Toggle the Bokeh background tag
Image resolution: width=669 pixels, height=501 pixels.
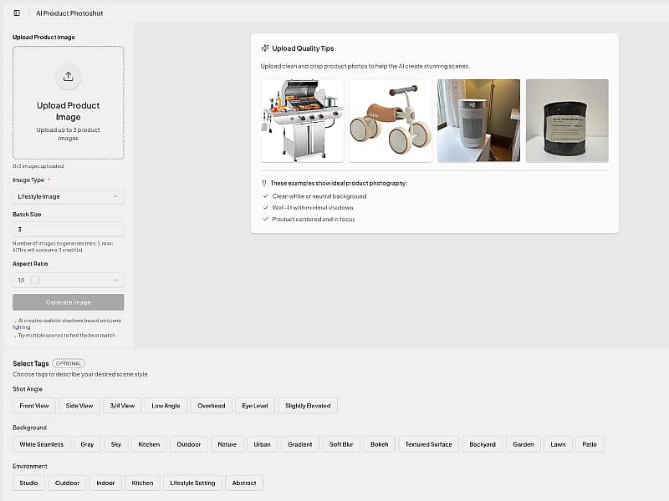(x=379, y=444)
